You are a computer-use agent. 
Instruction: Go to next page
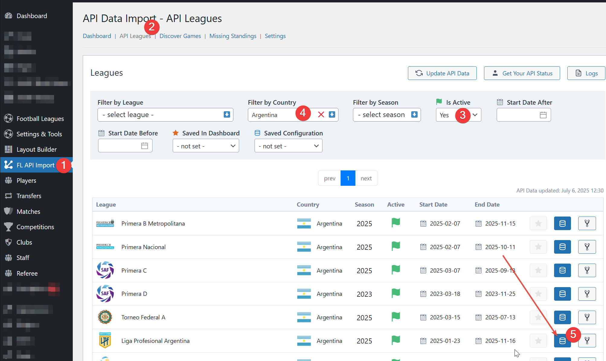tap(366, 178)
